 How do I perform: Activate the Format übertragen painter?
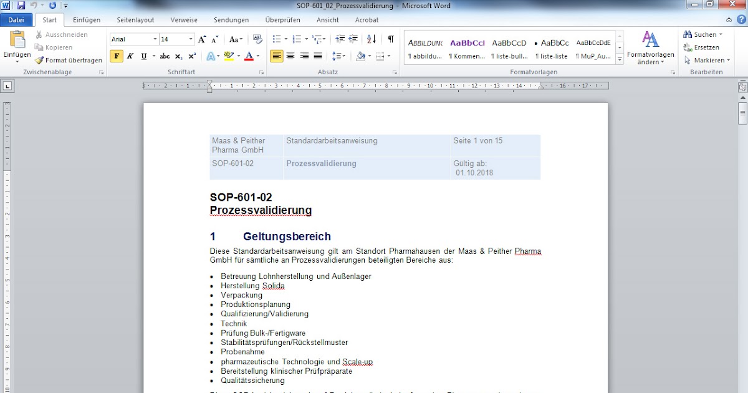(x=69, y=61)
